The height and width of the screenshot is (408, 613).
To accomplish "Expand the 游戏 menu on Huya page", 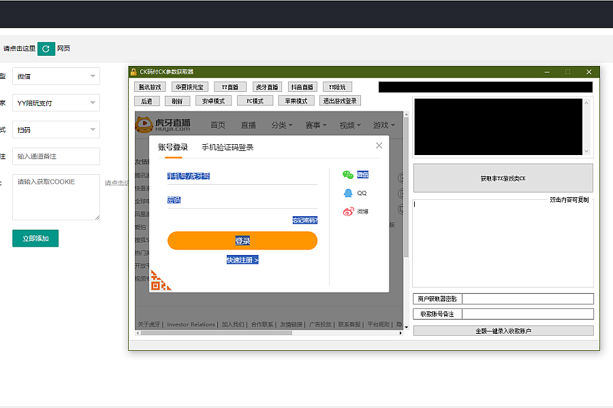I will (x=384, y=125).
